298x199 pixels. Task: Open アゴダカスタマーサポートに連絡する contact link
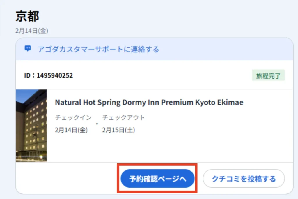pos(98,49)
